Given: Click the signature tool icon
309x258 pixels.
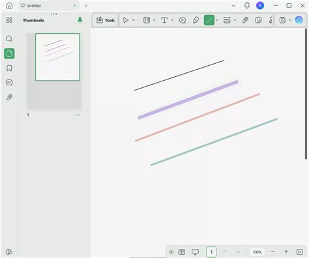Looking at the screenshot, I should click(271, 20).
